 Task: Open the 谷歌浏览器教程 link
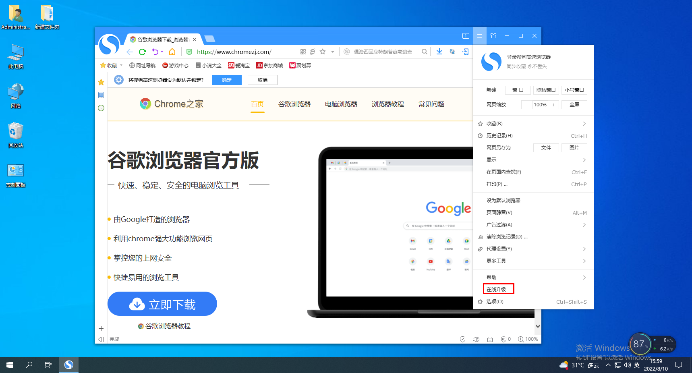click(164, 326)
